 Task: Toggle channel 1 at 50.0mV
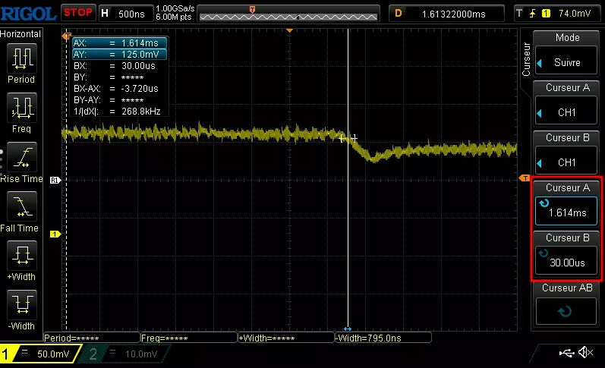click(38, 354)
